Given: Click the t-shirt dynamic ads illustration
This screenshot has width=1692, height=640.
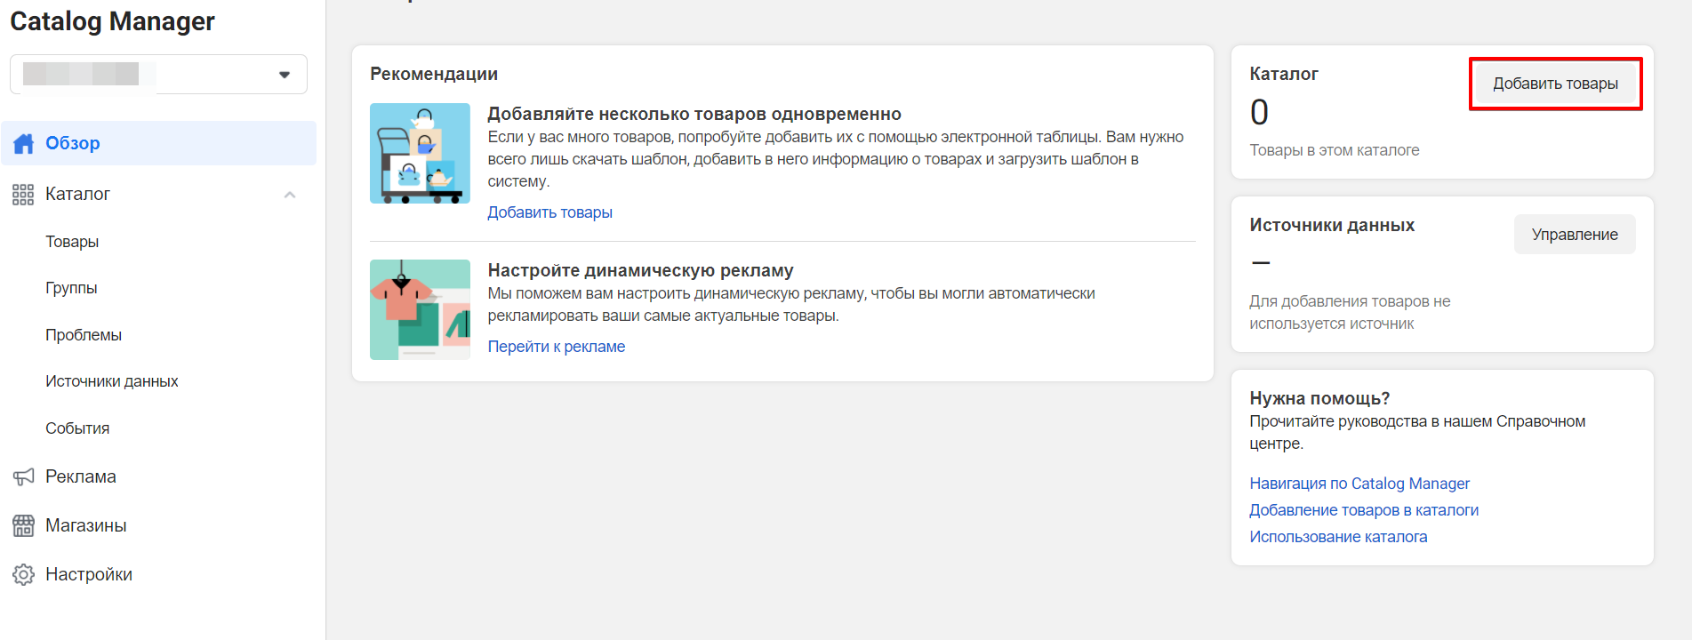Looking at the screenshot, I should coord(420,309).
